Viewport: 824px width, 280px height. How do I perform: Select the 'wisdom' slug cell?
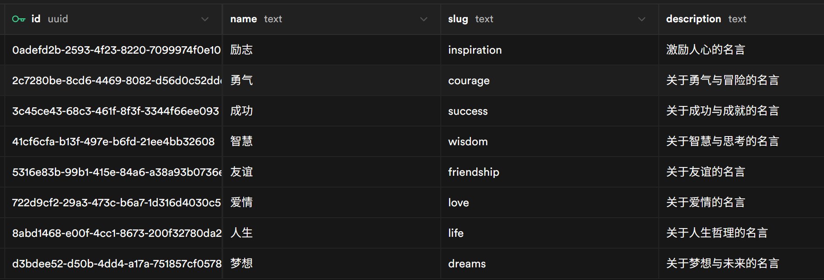(468, 142)
